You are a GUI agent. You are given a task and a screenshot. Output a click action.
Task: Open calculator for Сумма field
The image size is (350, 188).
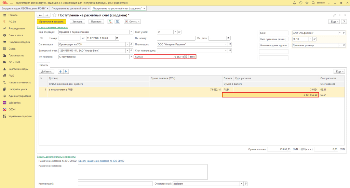(x=186, y=57)
